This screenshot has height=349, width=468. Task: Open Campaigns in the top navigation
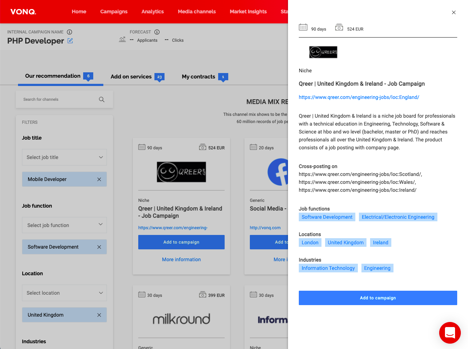[x=114, y=12]
